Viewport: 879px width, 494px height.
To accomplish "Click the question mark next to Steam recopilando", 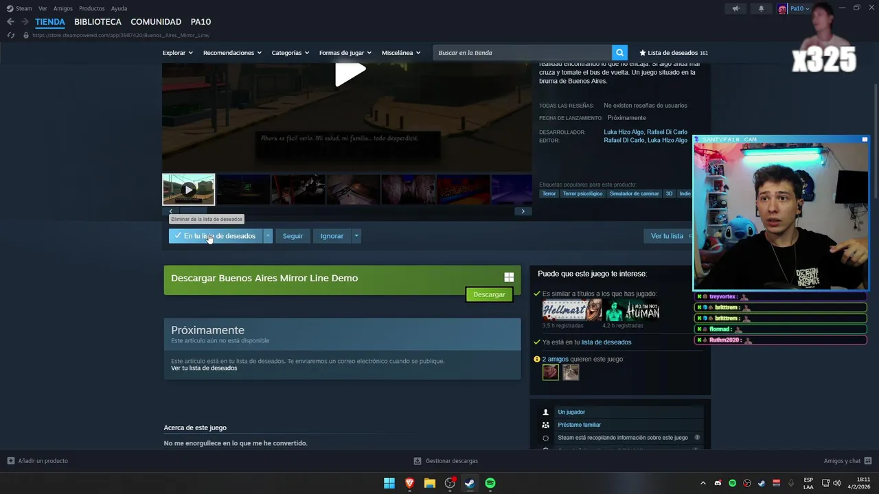I will pos(697,437).
